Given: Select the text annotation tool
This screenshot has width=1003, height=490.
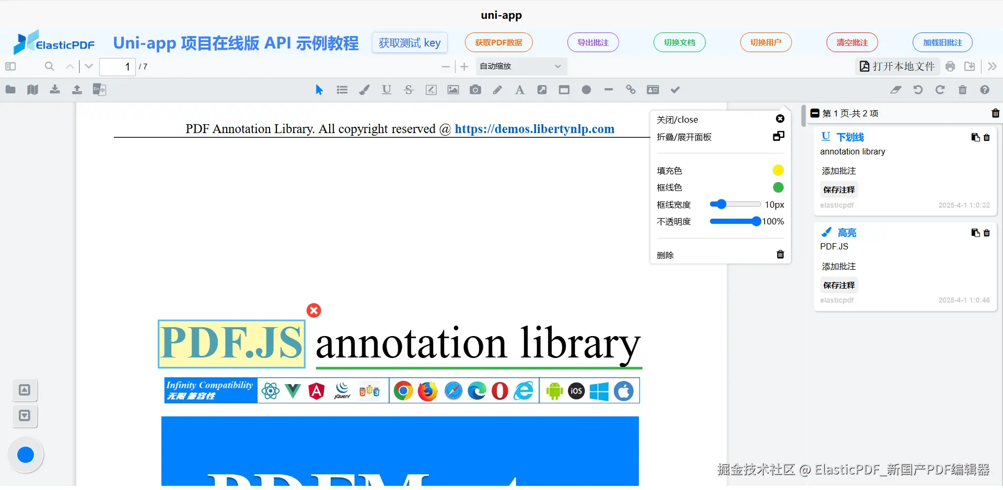Looking at the screenshot, I should tap(520, 90).
